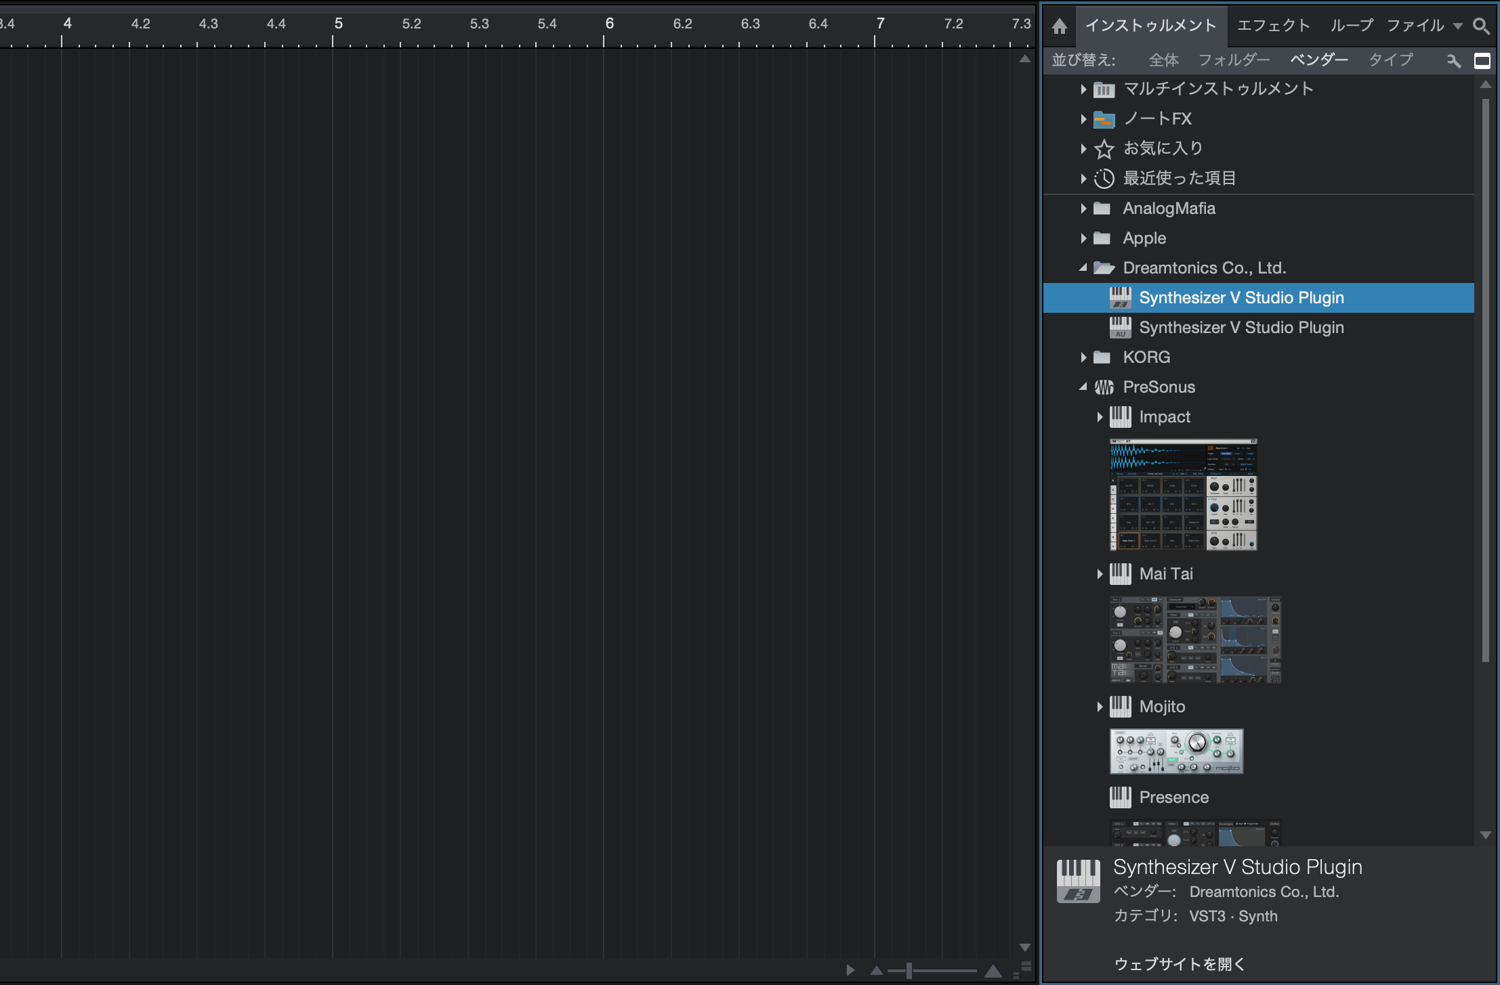
Task: Expand Mojito presets arrow
Action: (x=1100, y=707)
